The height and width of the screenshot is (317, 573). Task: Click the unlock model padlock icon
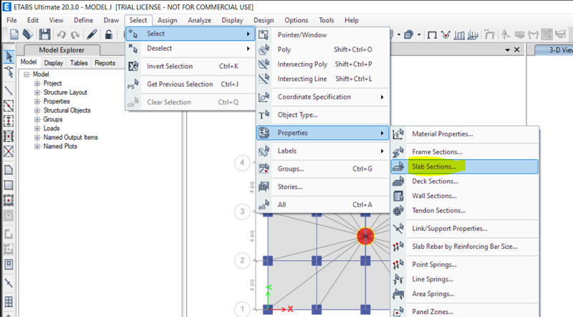coord(109,34)
